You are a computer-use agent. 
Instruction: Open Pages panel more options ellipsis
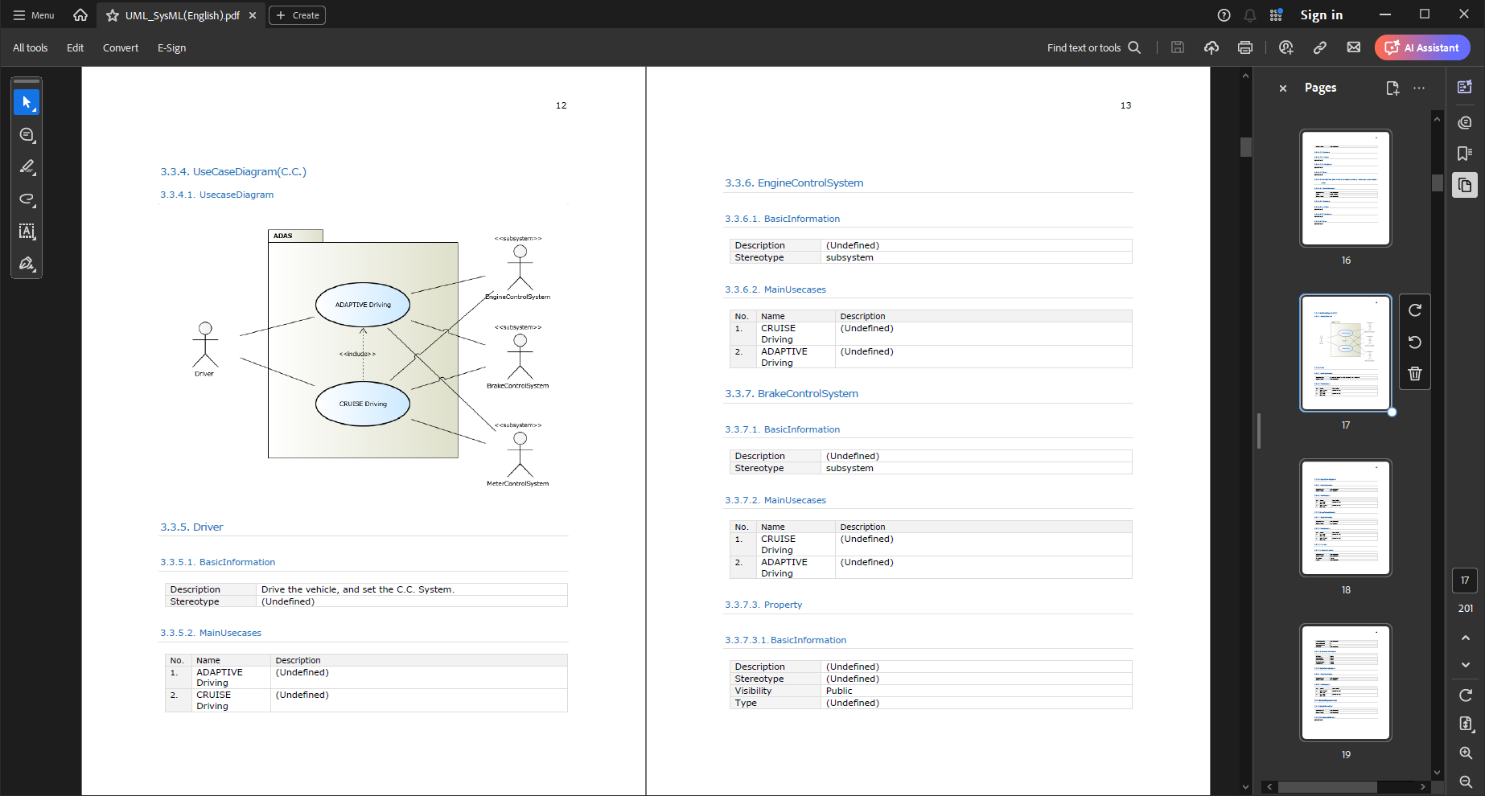click(1419, 88)
